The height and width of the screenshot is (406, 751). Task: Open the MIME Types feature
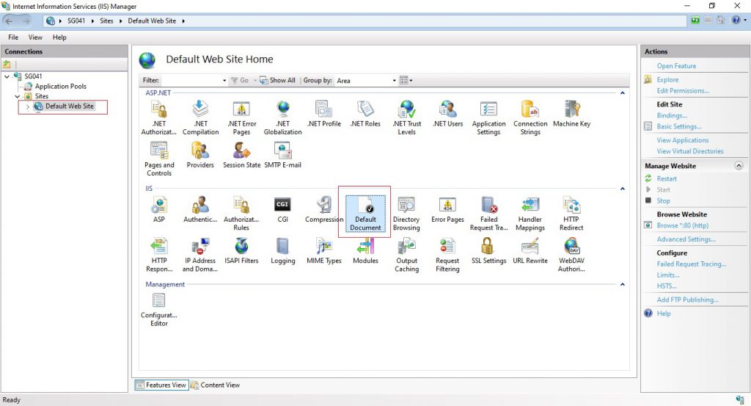[324, 251]
